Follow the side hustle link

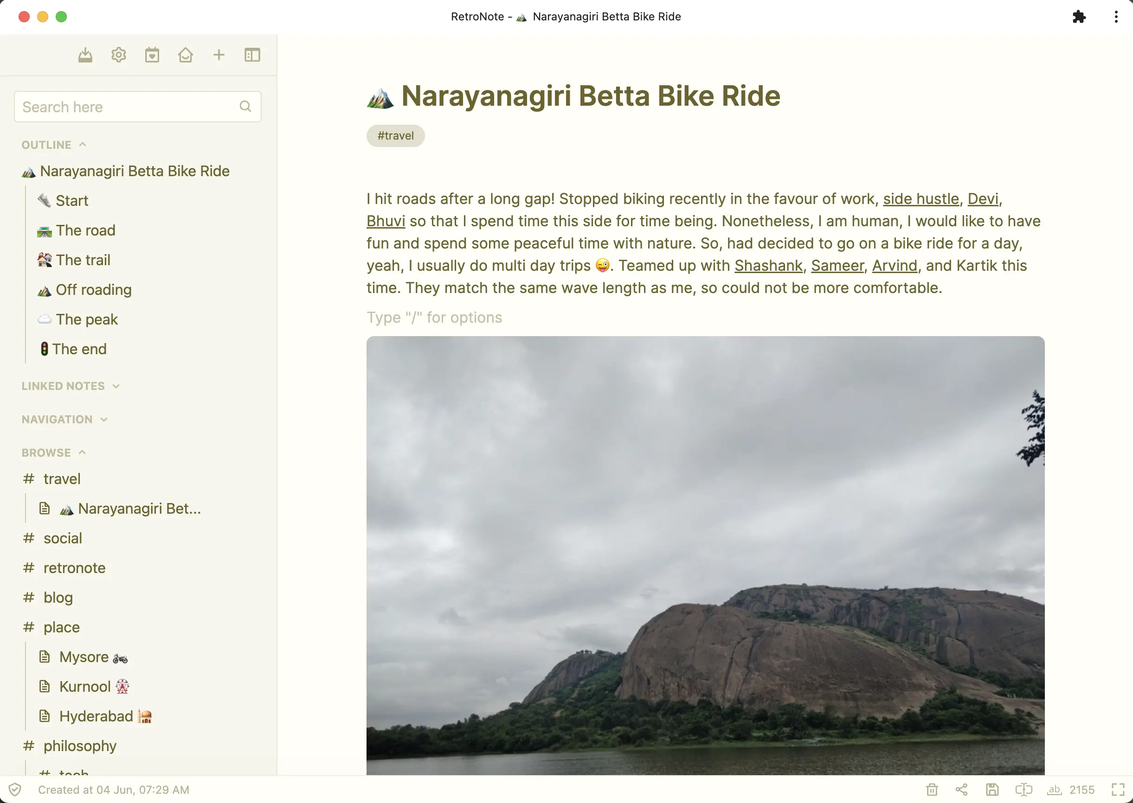coord(921,199)
